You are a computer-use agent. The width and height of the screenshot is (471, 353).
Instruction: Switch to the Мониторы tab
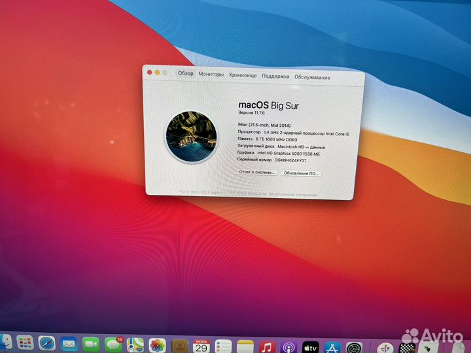click(211, 74)
